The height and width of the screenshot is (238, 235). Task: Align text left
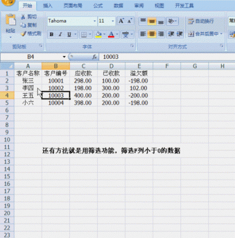pos(143,34)
